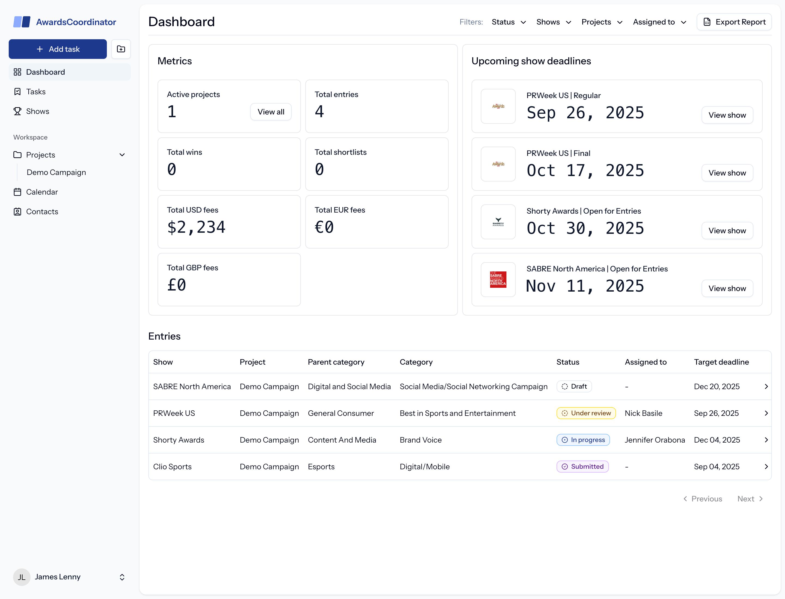The image size is (785, 599).
Task: Collapse the Projects section in sidebar
Action: pyautogui.click(x=122, y=155)
